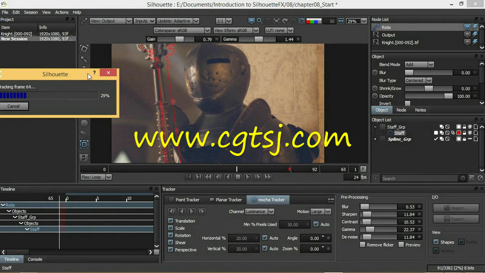
Task: Click the filmstrip icon in left toolbar
Action: coord(84,158)
